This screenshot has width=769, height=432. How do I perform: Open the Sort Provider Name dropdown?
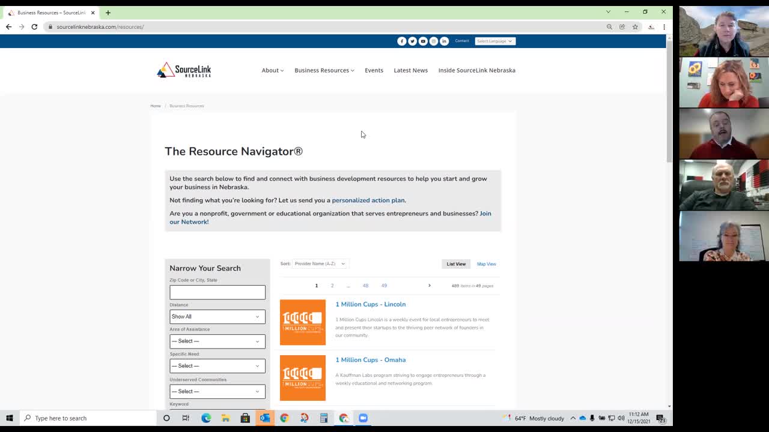pyautogui.click(x=320, y=263)
